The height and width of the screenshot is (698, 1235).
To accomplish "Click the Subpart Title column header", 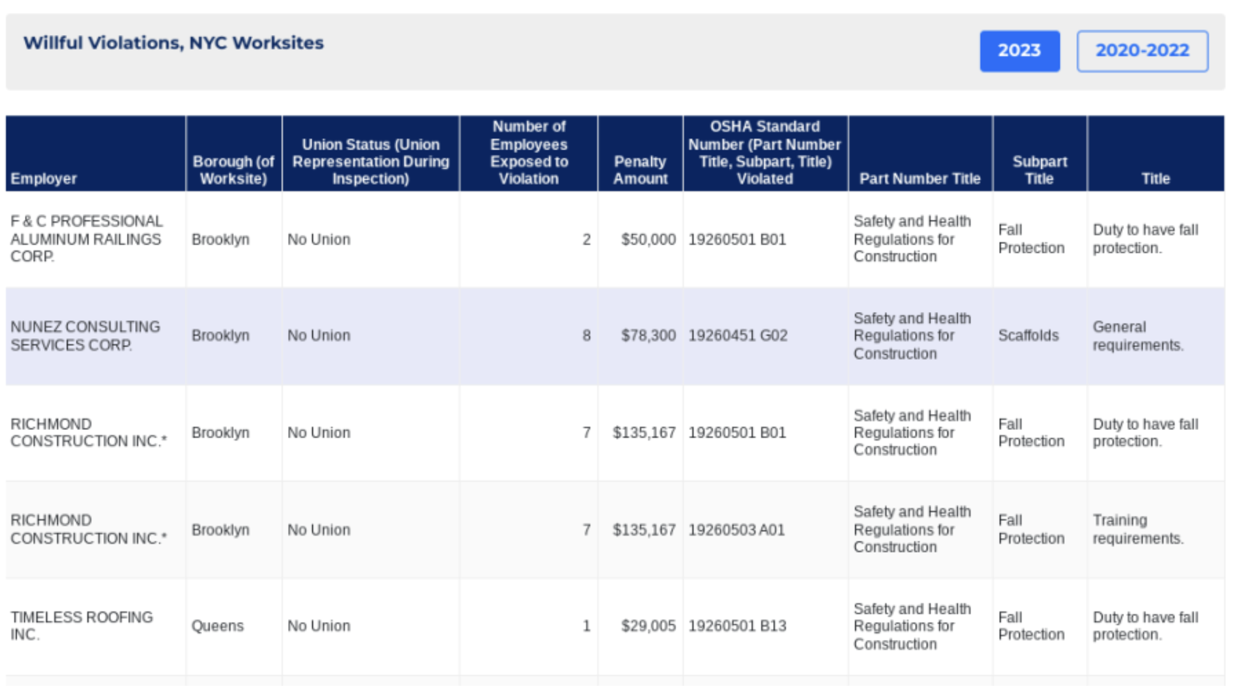I will point(1039,170).
